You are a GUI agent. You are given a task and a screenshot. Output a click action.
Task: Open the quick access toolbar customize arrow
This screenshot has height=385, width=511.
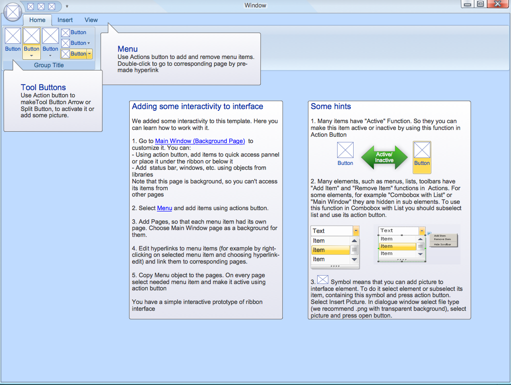point(67,6)
